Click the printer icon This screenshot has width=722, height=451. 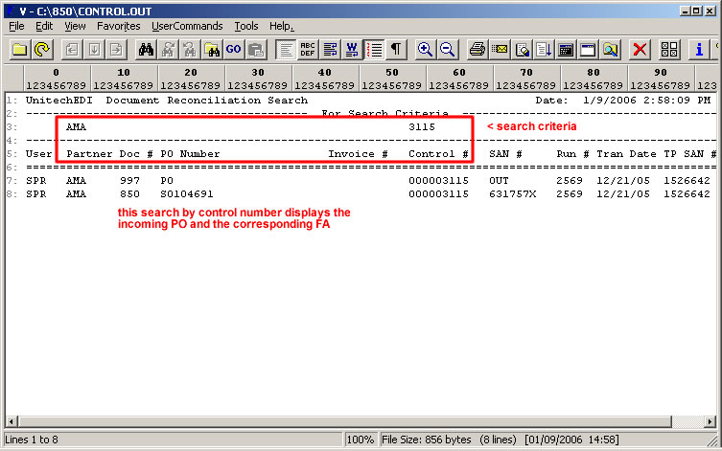click(477, 49)
